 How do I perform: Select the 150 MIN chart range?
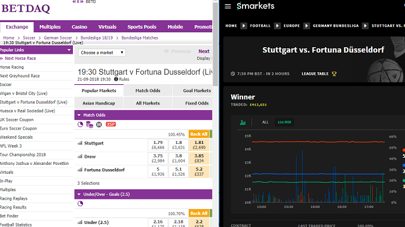[x=284, y=122]
